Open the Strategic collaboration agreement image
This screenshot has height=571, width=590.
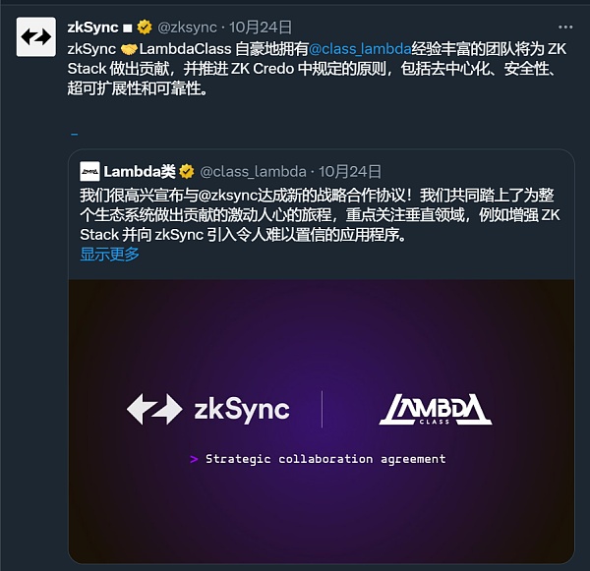click(322, 422)
